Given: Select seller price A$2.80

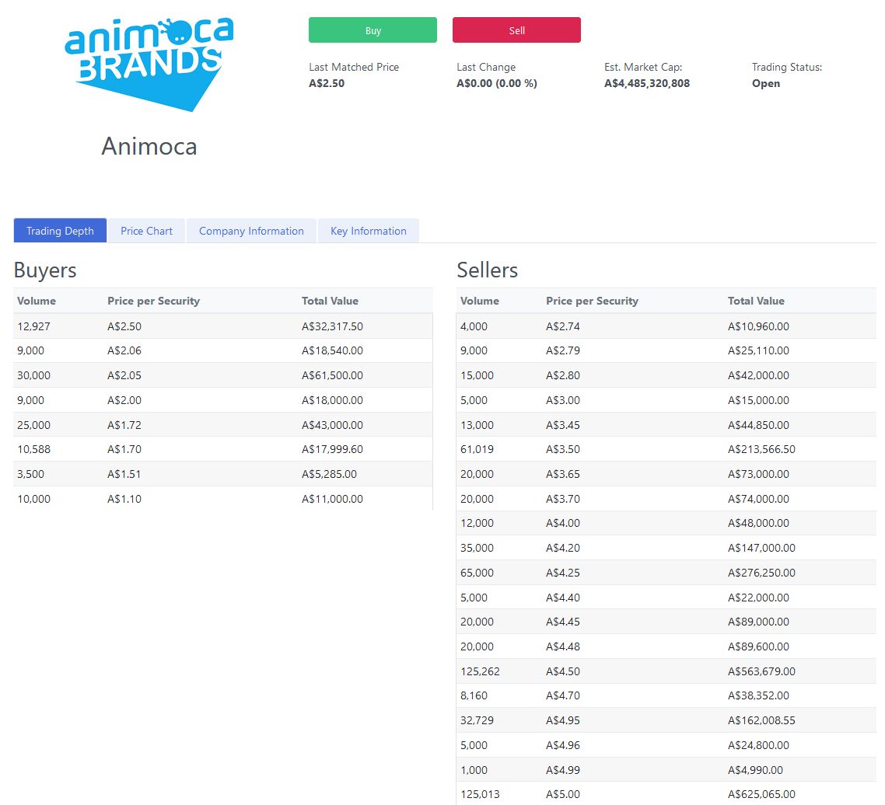Looking at the screenshot, I should coord(563,375).
